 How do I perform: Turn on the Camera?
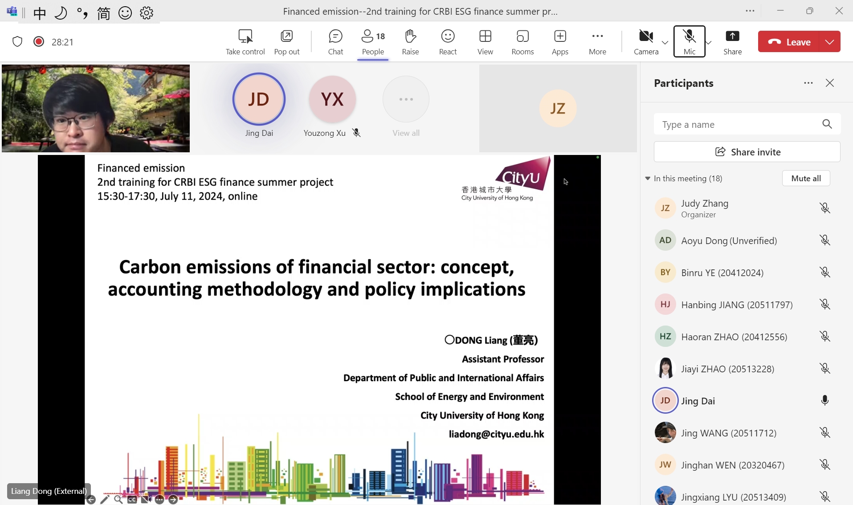[646, 42]
